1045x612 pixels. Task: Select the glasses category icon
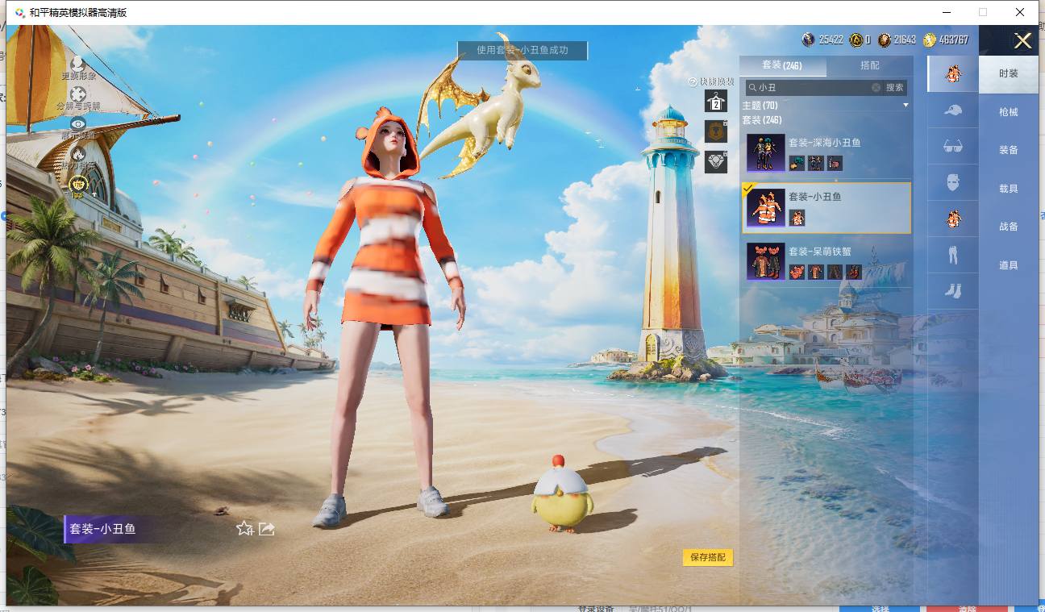click(953, 146)
